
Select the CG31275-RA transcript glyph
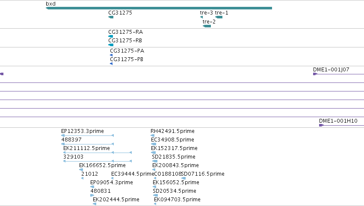tap(110, 36)
